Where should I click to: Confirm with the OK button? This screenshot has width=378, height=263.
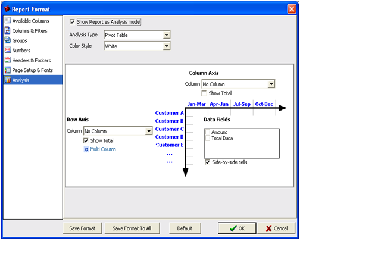point(237,228)
